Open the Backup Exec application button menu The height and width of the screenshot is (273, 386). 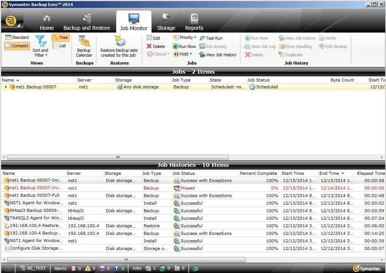[x=12, y=21]
